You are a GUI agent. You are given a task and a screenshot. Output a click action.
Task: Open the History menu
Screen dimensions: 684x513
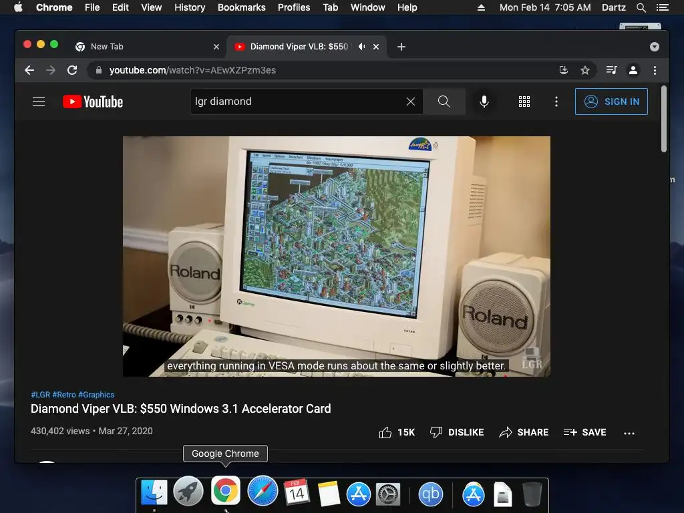pos(190,7)
